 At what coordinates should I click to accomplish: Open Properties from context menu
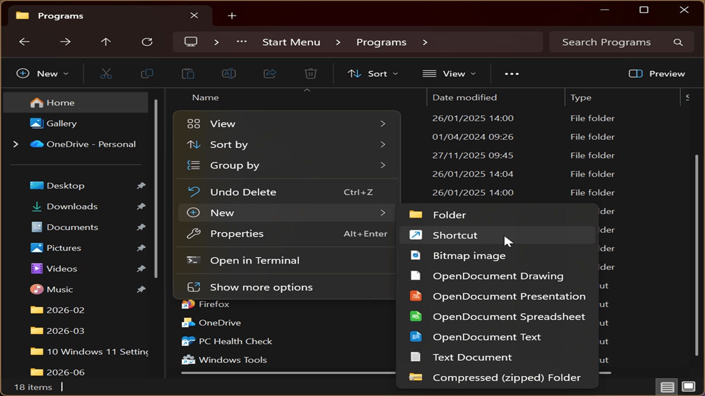(x=287, y=233)
